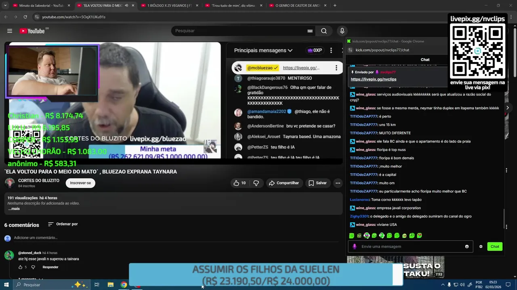Open Task View in the taskbar
Image resolution: width=517 pixels, height=290 pixels.
click(x=97, y=285)
